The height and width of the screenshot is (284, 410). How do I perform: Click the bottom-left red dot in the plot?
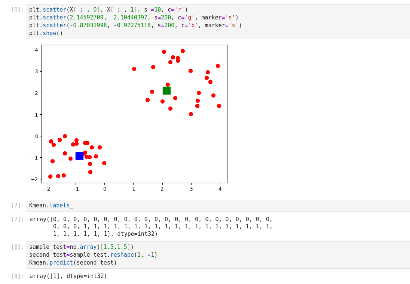50,176
